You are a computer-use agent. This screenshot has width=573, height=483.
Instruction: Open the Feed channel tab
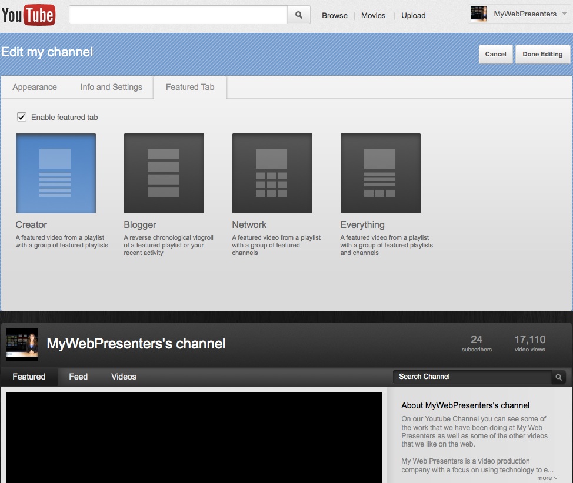click(x=78, y=377)
